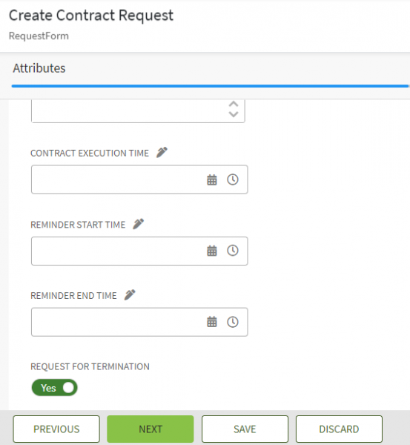Go back with the PREVIOUS button
The image size is (410, 445).
pyautogui.click(x=56, y=429)
